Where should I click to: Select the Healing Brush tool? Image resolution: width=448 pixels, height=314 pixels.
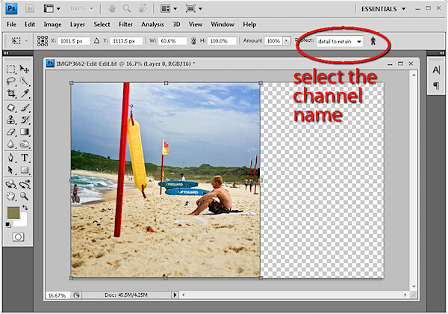click(x=11, y=108)
